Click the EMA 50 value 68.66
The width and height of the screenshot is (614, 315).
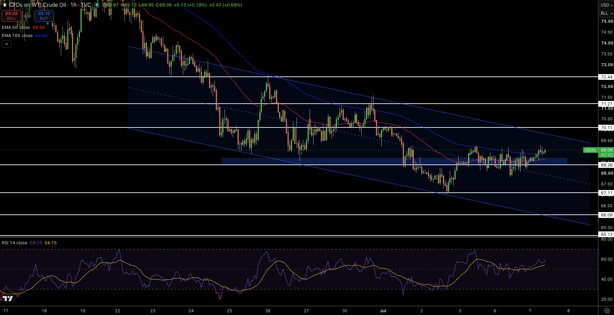click(39, 27)
